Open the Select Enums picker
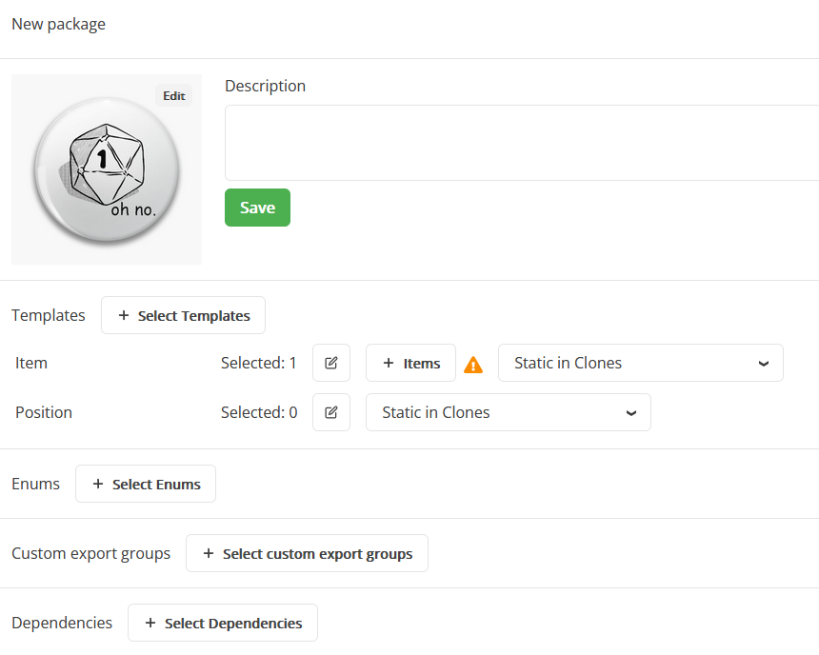This screenshot has width=819, height=655. (x=146, y=484)
